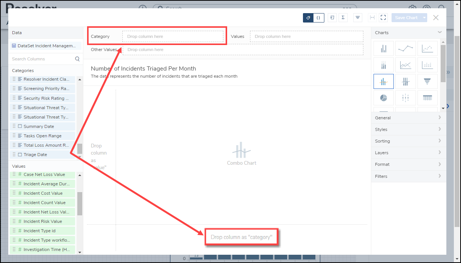
Task: Click the grip handle beside Triage Date
Action: 14,154
